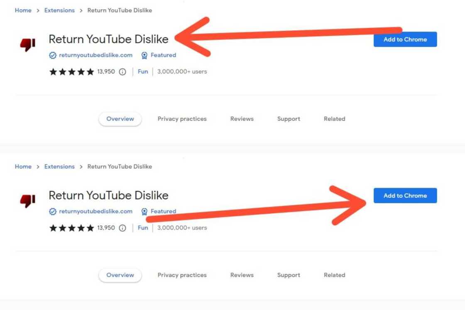Image resolution: width=465 pixels, height=310 pixels.
Task: Click the lower Add to Chrome button
Action: [405, 195]
